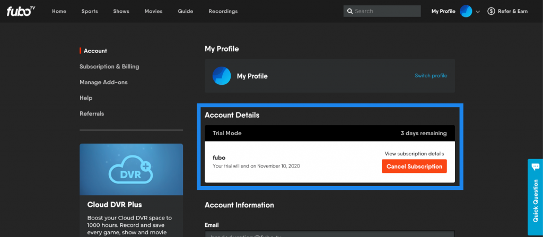Expand the profile dropdown chevron
The image size is (543, 237).
coord(478,12)
